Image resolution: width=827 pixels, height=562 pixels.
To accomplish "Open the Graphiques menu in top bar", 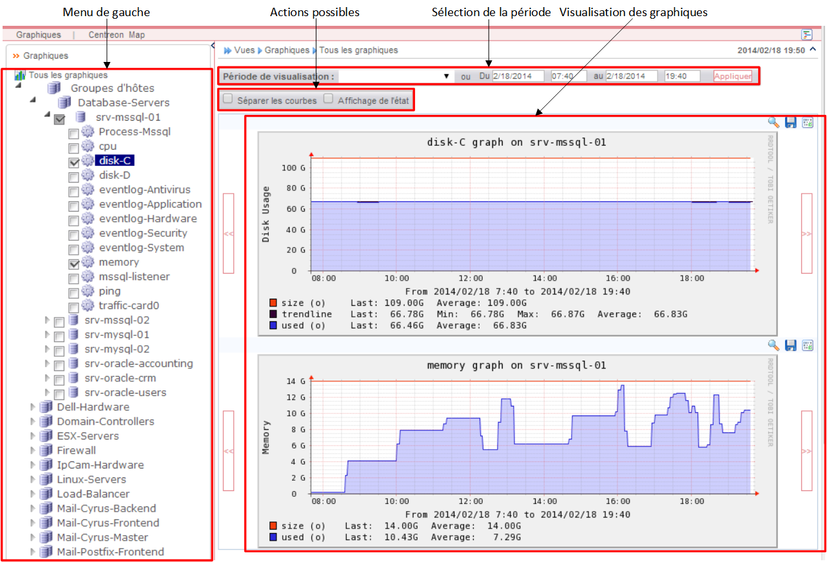I will [x=39, y=35].
